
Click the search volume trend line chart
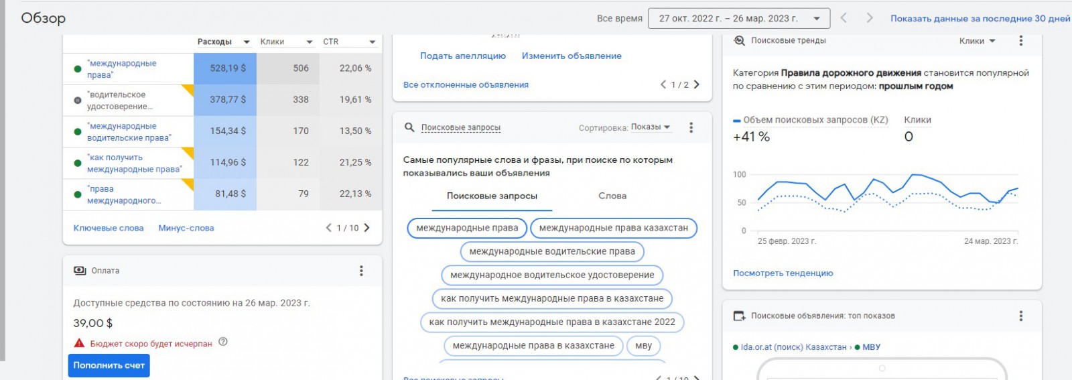pos(888,202)
